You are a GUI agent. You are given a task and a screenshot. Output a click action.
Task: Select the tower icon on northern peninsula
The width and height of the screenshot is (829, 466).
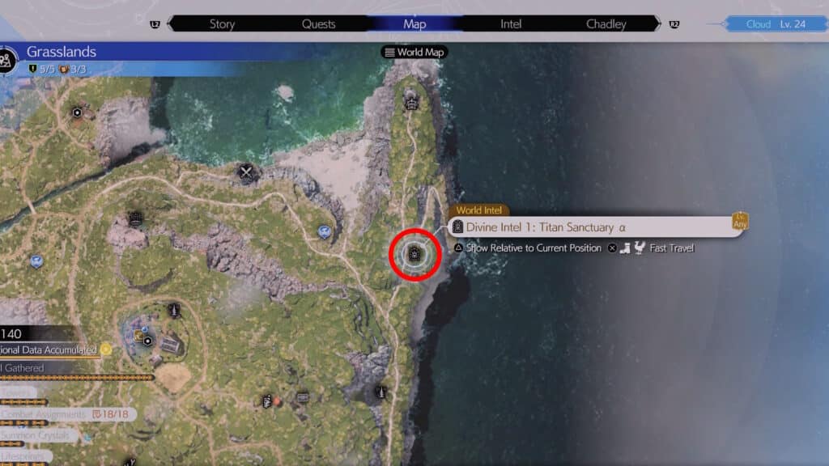pyautogui.click(x=411, y=100)
